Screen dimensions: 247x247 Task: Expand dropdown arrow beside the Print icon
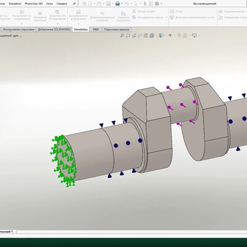point(122,4)
